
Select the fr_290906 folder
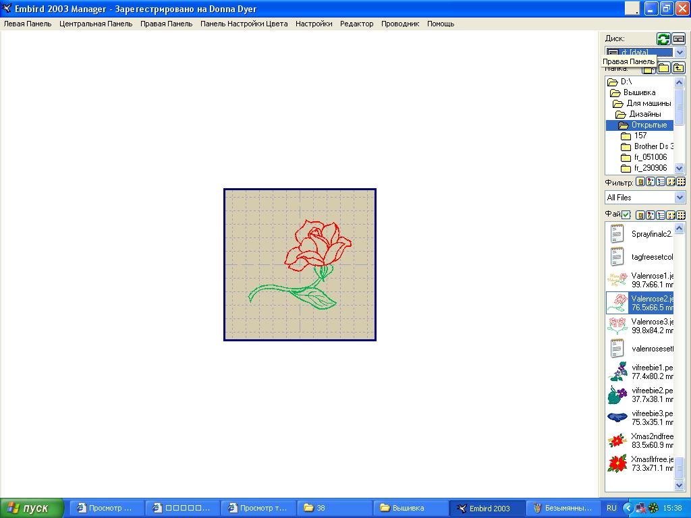644,168
